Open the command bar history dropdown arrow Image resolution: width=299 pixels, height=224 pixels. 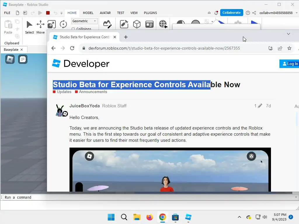pyautogui.click(x=296, y=197)
